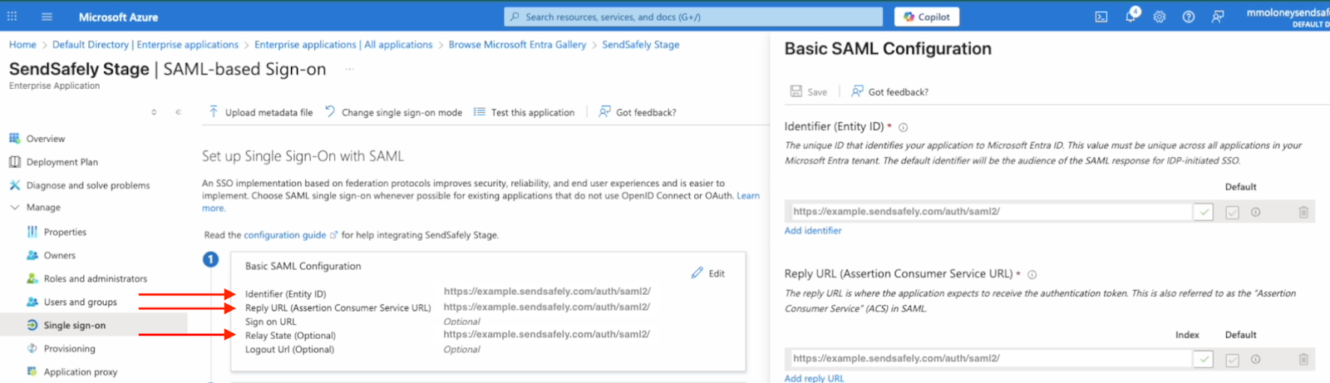Collapse the Manage section
1330x383 pixels.
tap(15, 208)
